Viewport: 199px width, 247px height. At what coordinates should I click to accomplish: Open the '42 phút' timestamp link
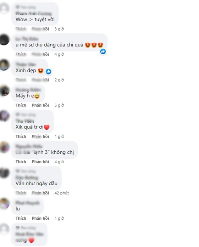click(62, 193)
